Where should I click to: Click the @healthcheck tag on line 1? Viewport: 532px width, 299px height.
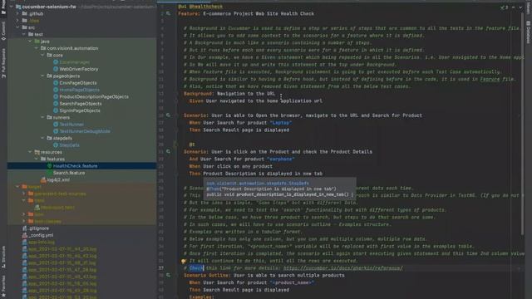(x=205, y=7)
